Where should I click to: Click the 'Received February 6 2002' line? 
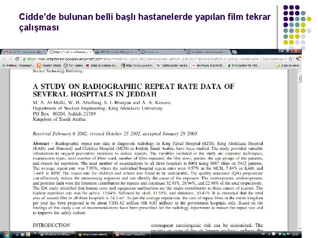[x=115, y=134]
